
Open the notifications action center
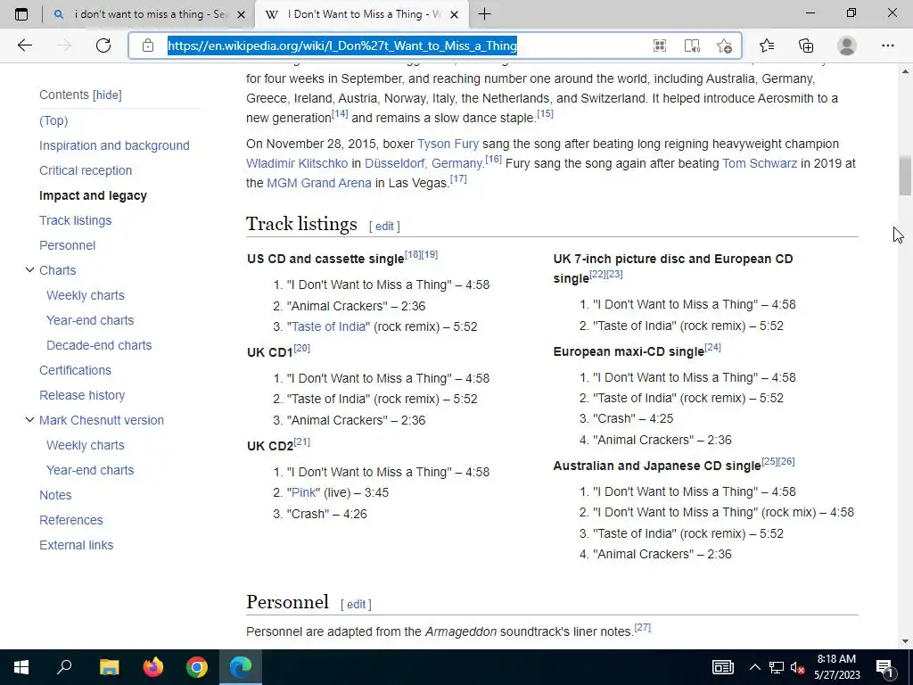click(x=885, y=667)
